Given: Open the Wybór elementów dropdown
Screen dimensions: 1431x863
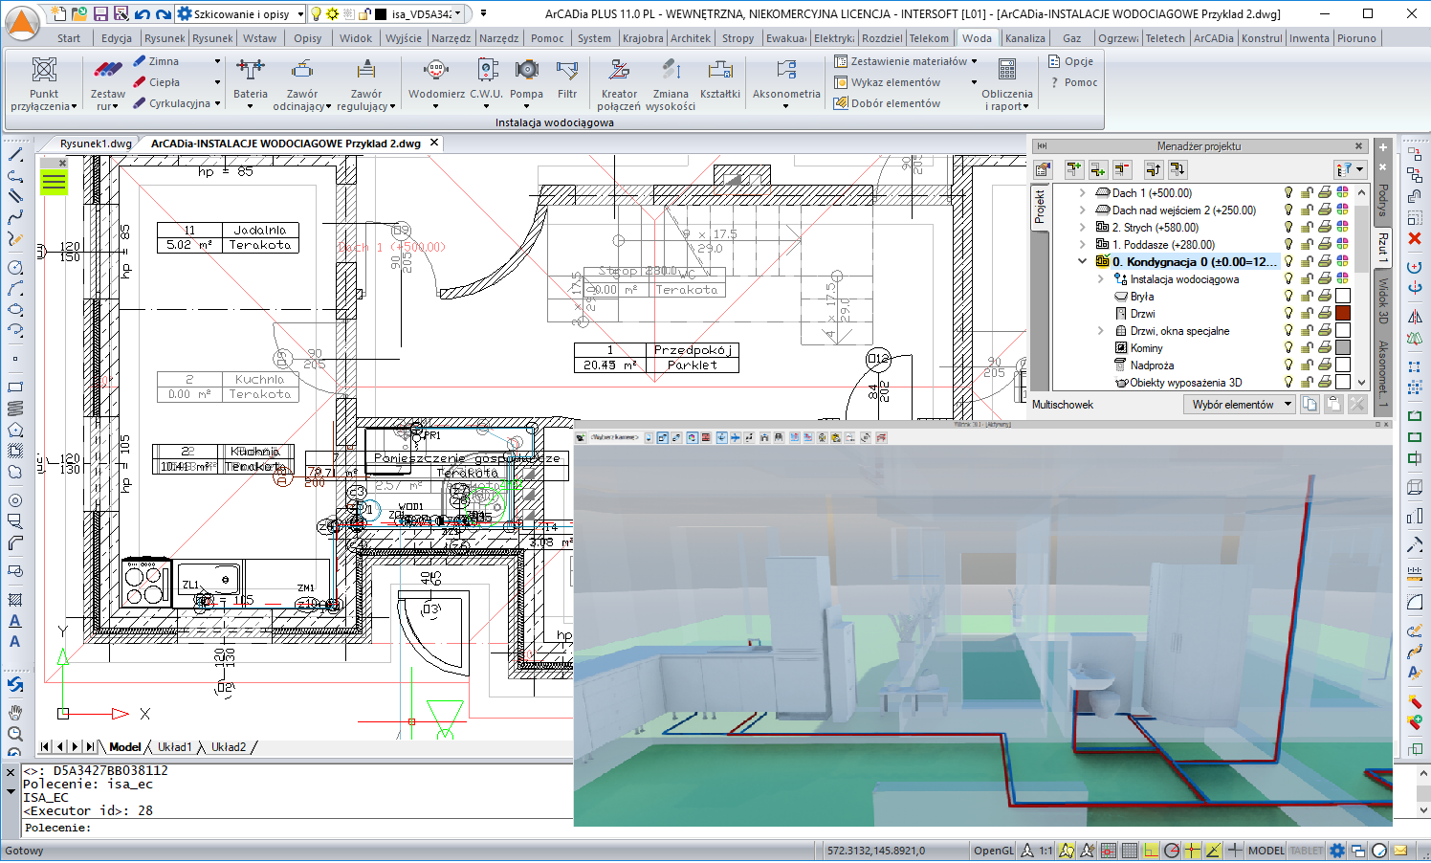Looking at the screenshot, I should (1241, 405).
